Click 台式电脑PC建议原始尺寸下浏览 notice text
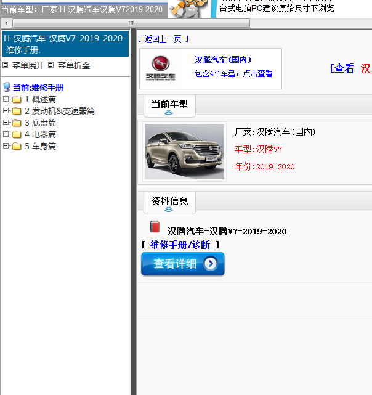372x395 pixels. pyautogui.click(x=277, y=8)
